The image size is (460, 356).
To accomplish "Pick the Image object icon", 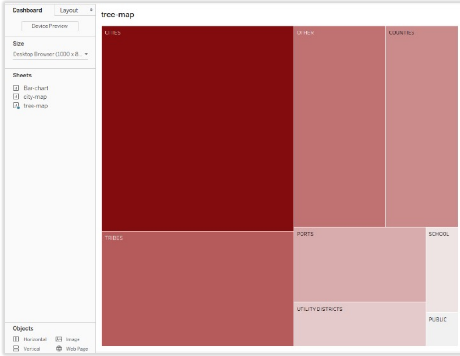I will tap(59, 339).
